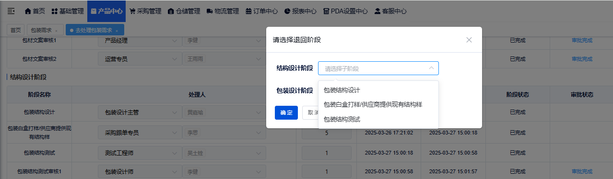Click the 结构设计阶段 section heading
Image resolution: width=613 pixels, height=179 pixels.
tap(28, 77)
